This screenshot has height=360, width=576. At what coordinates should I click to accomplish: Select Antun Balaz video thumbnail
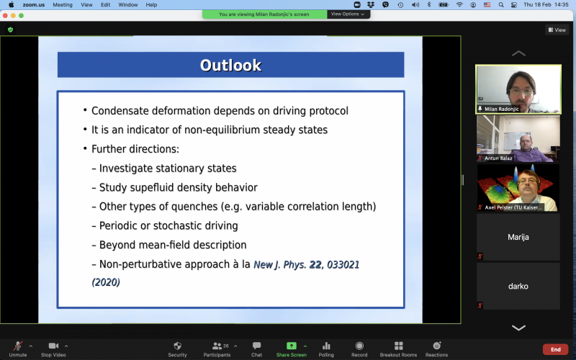(x=518, y=138)
